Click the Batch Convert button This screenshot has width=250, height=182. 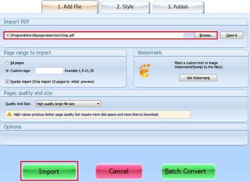point(188,171)
